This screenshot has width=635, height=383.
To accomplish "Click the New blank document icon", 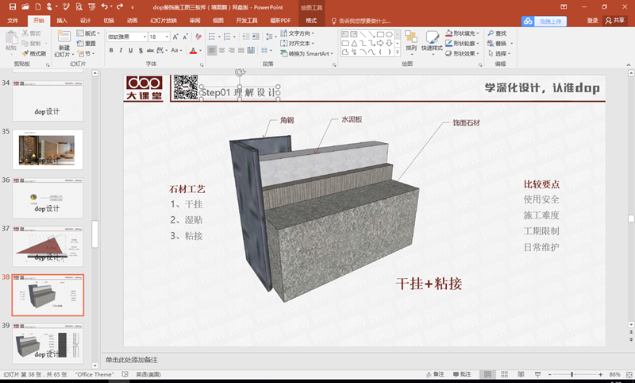I will click(37, 7).
